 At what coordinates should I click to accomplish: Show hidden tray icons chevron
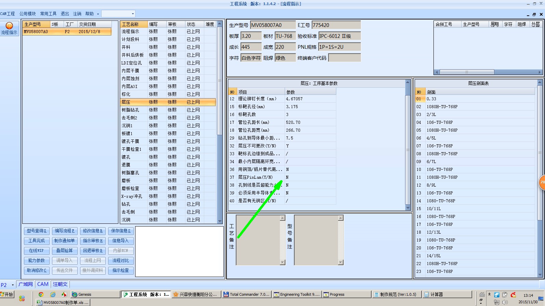(489, 294)
